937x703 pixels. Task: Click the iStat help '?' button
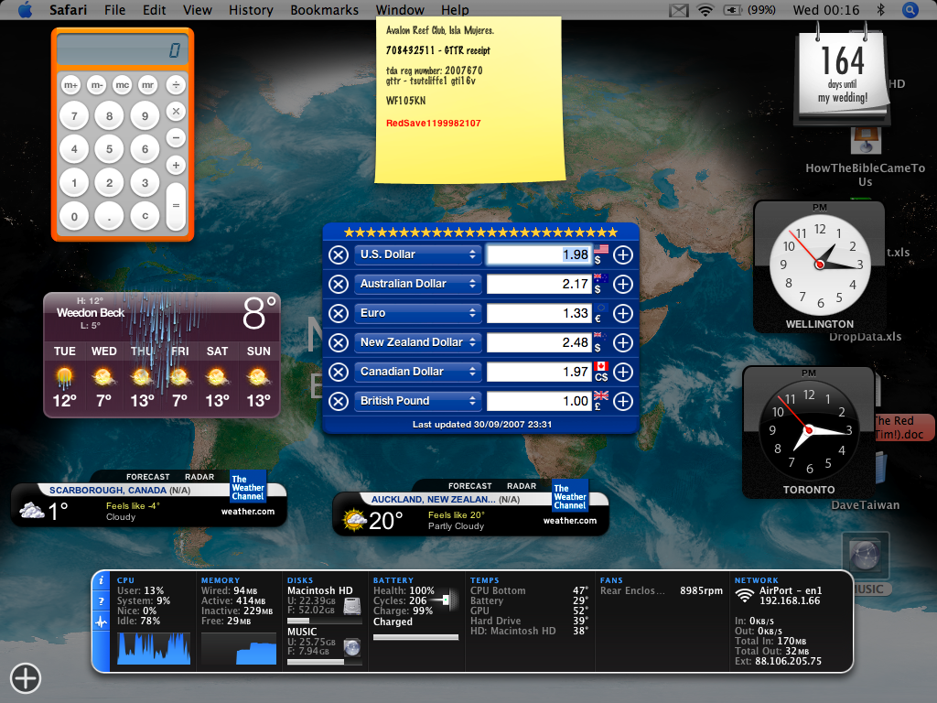(x=101, y=601)
